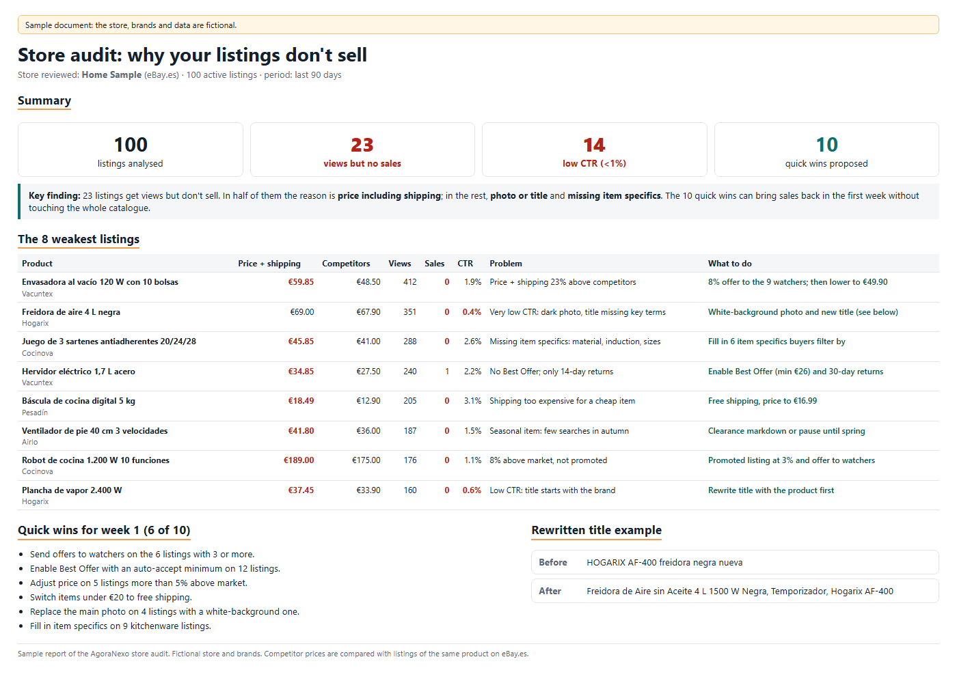
Task: Click the "What to do" column header
Action: tap(730, 264)
